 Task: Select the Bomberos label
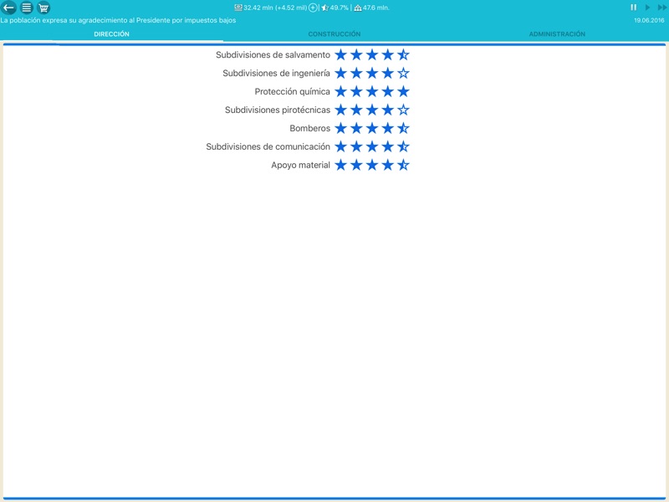click(x=309, y=129)
